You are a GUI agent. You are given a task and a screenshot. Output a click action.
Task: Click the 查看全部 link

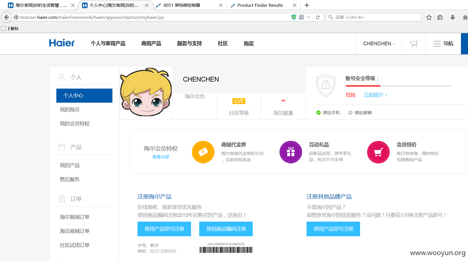coord(161,157)
